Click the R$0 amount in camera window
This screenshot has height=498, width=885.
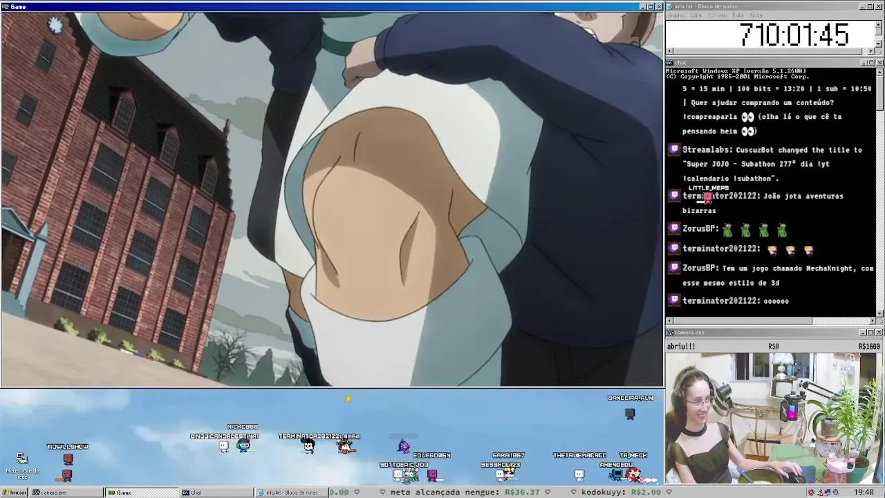pyautogui.click(x=773, y=347)
